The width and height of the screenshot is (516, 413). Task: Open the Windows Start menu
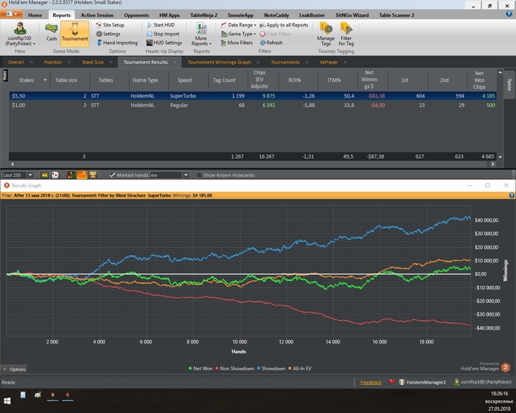point(7,400)
